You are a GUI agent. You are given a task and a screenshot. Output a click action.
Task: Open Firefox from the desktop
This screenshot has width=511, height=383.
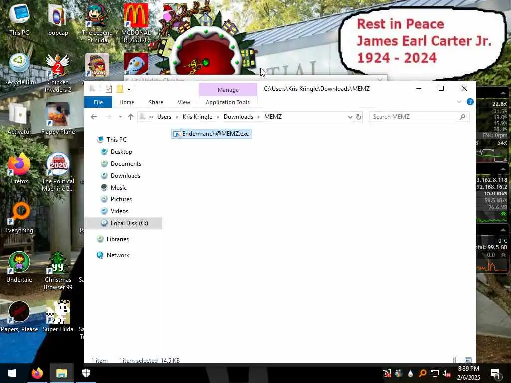pos(19,168)
